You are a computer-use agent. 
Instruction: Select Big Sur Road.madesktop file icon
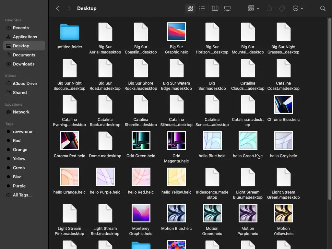point(105,68)
